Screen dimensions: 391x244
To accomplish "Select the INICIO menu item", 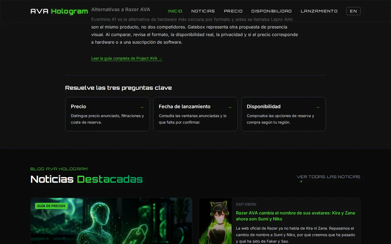I will pos(175,11).
